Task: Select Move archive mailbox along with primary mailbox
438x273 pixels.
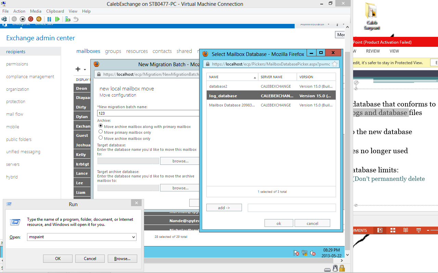Action: [101, 126]
